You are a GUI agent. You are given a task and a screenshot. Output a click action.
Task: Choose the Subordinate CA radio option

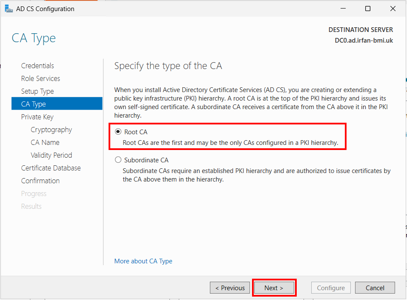point(118,160)
